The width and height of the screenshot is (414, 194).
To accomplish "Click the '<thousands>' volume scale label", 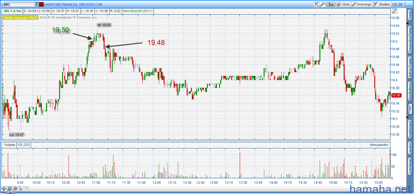I will 379,145.
